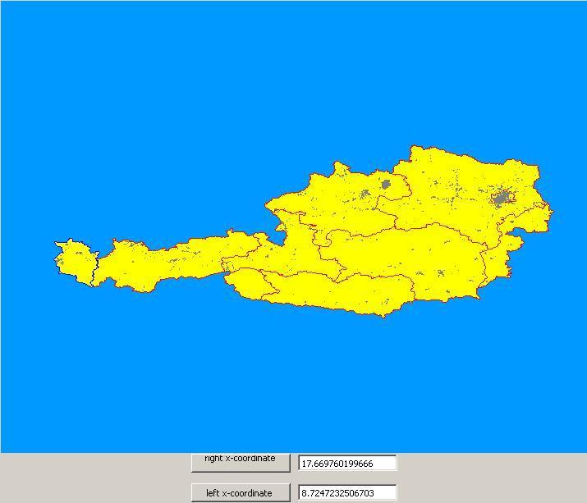
Task: Focus the field showing 17.669760199666
Action: click(x=347, y=464)
